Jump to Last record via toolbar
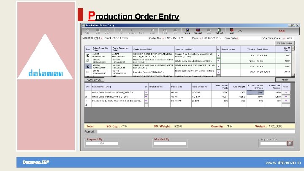 click(x=152, y=31)
